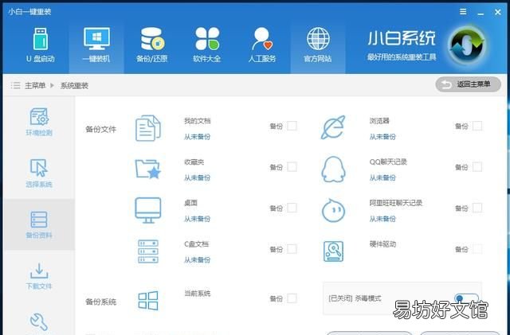Select the 一键装机 tab
510x335 pixels.
point(96,48)
